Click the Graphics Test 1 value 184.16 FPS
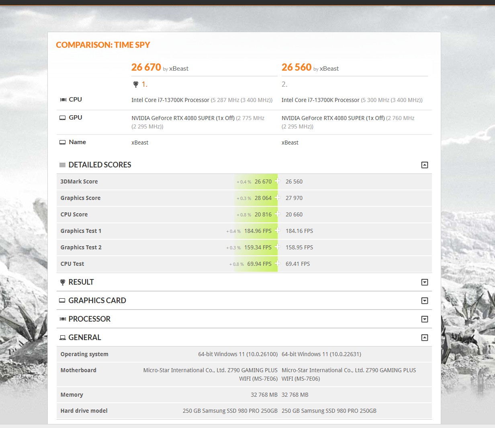This screenshot has width=495, height=428. 299,231
